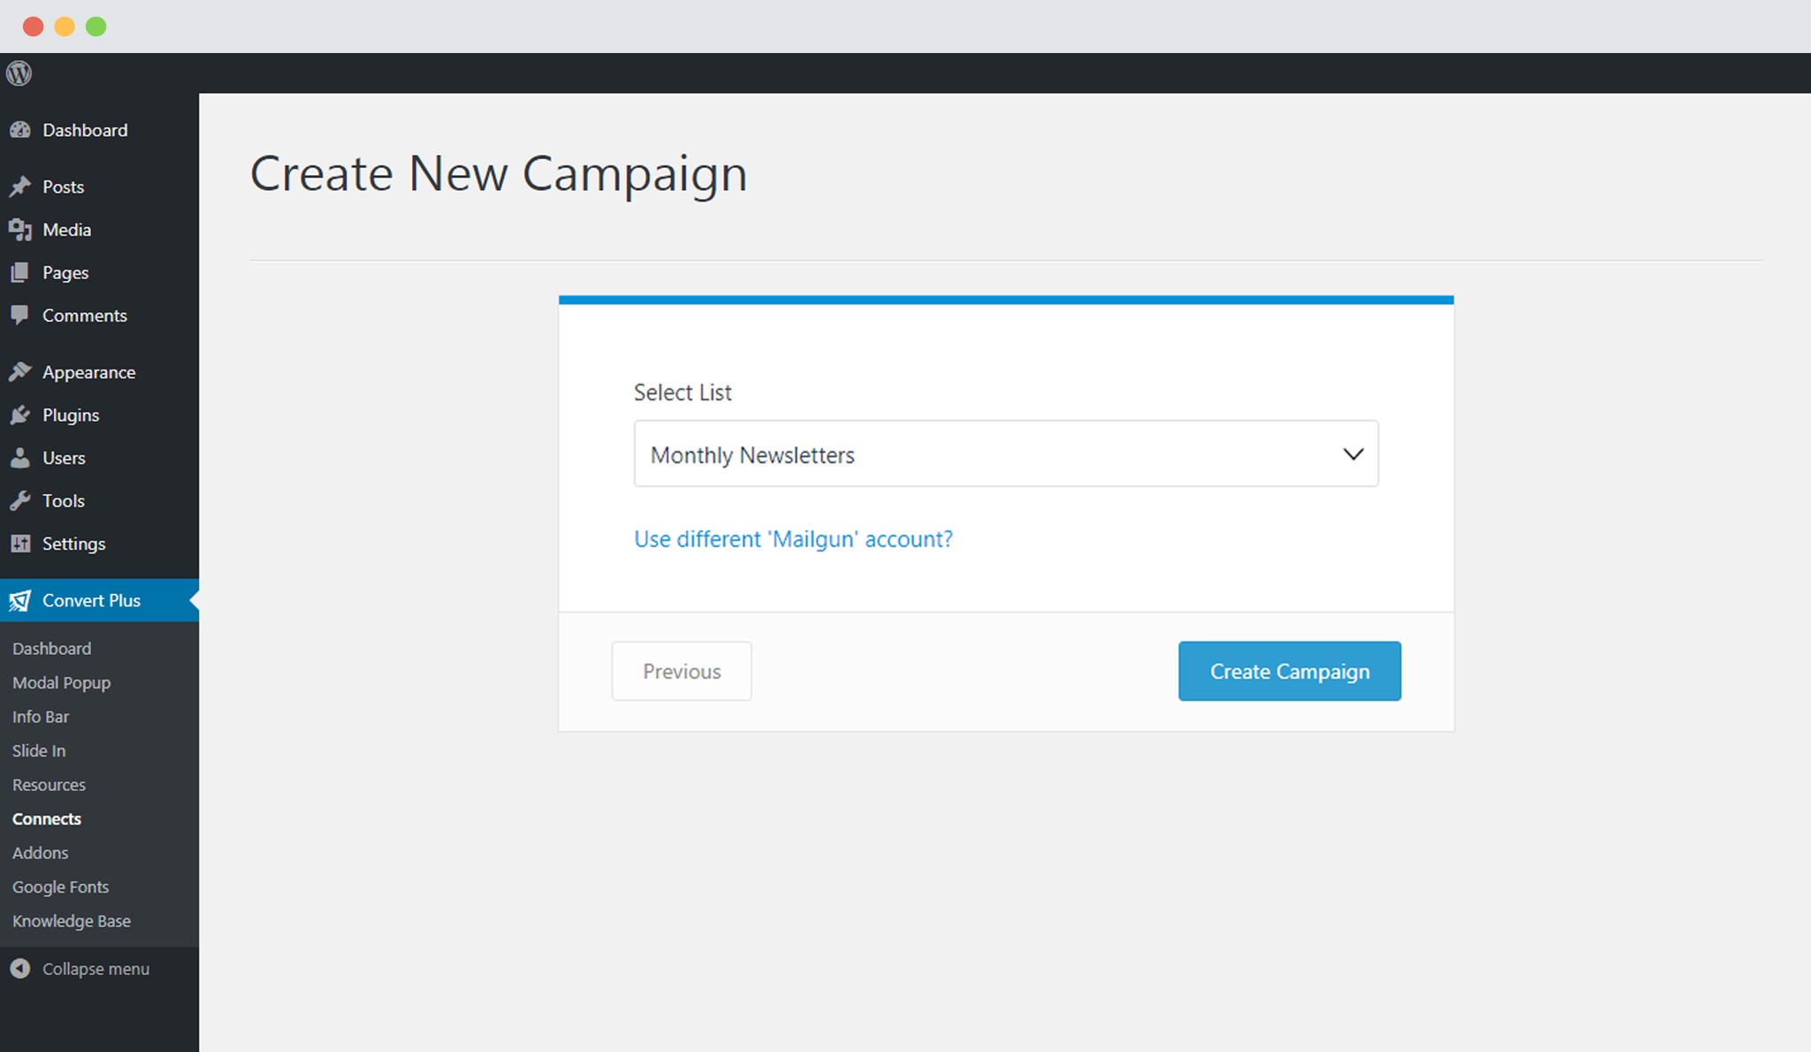Click the Monthly Newsletters selected value
This screenshot has width=1811, height=1052.
753,455
